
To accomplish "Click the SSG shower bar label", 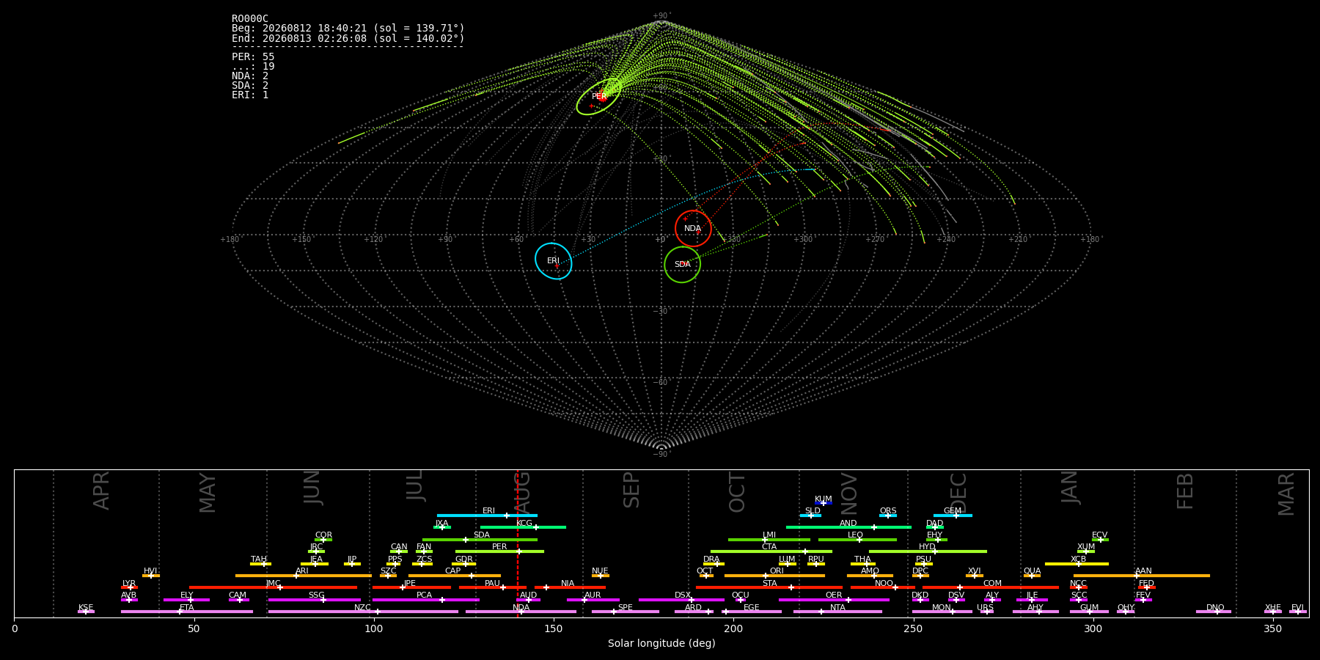I will tap(316, 595).
